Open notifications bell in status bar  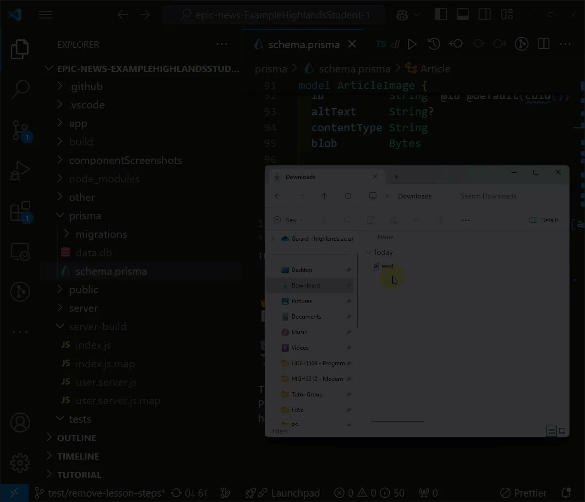coord(566,493)
